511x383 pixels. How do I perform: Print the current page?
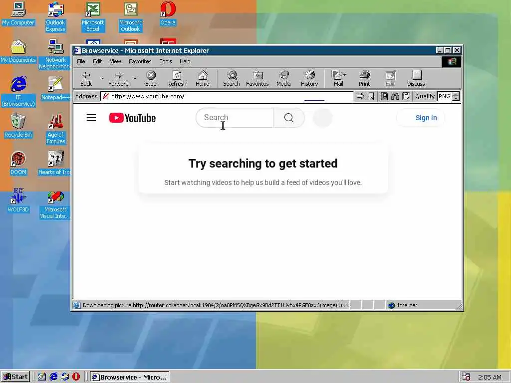coord(364,78)
